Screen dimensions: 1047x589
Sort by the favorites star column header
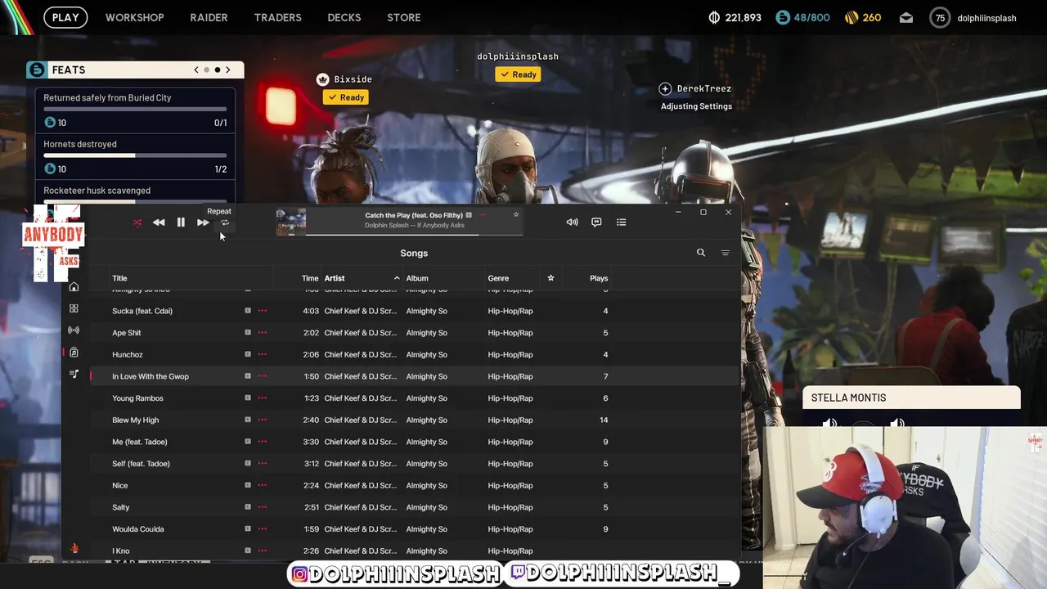tap(550, 278)
